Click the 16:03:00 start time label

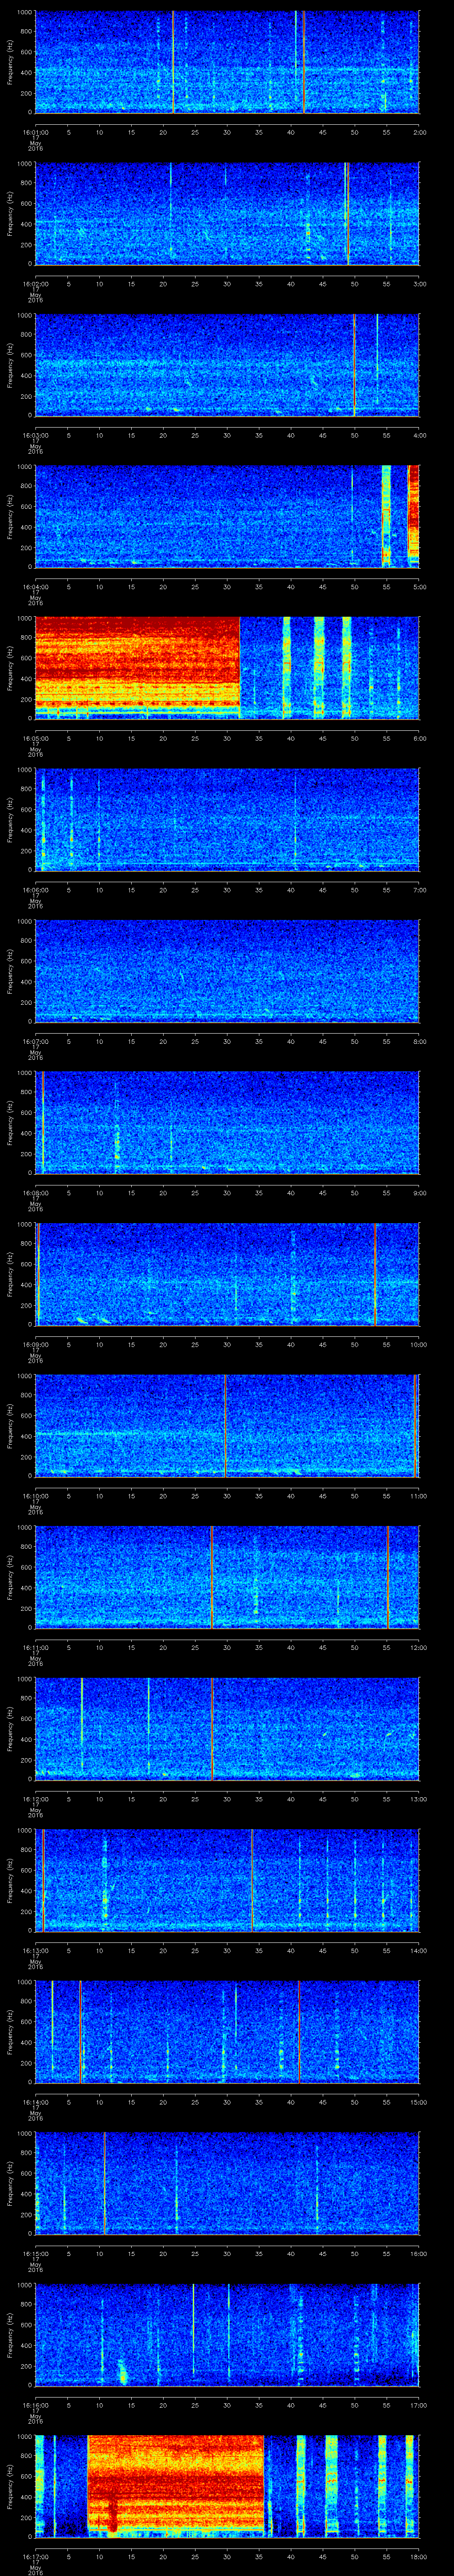coord(35,435)
